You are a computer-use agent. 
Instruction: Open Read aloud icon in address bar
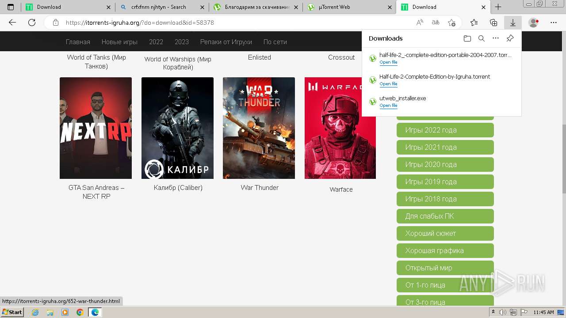point(420,23)
